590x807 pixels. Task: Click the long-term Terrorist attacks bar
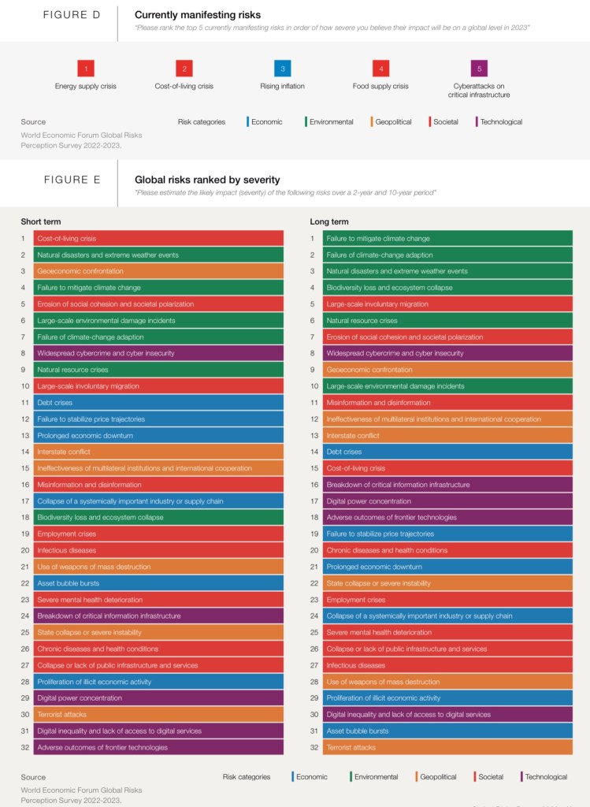[447, 747]
